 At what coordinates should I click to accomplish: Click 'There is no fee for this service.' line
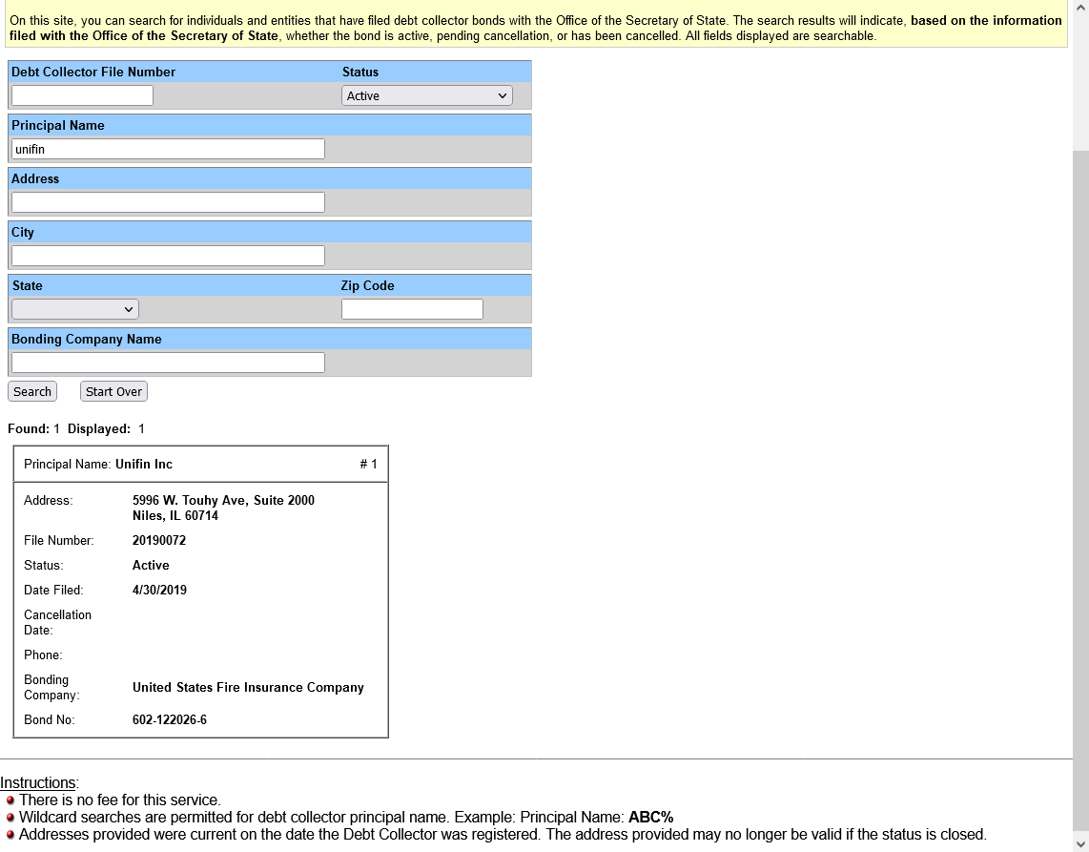pos(119,800)
